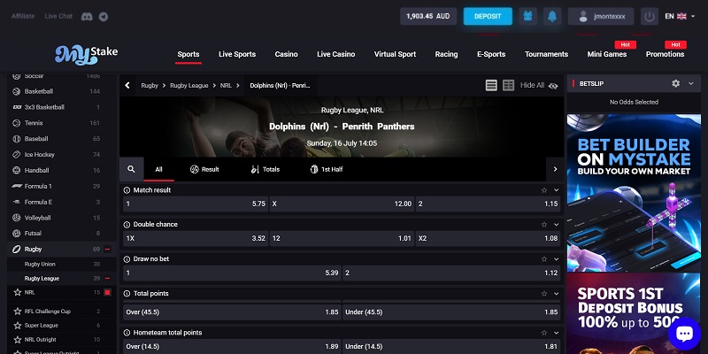
Task: Collapse the Total points market chevron
Action: point(557,294)
